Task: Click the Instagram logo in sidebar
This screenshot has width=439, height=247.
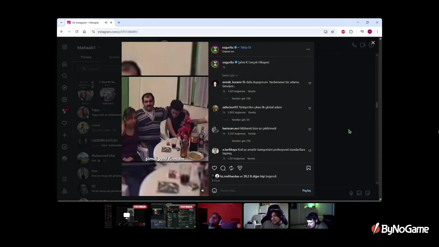Action: click(64, 47)
